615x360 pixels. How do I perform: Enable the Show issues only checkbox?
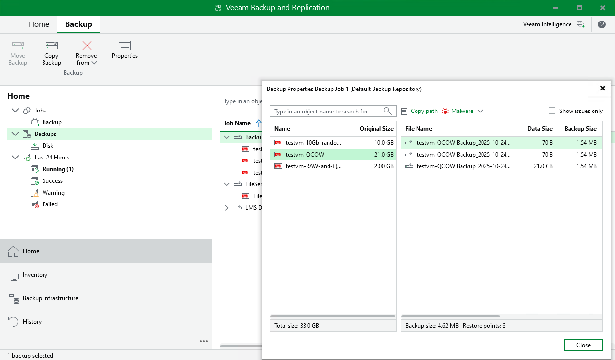552,111
